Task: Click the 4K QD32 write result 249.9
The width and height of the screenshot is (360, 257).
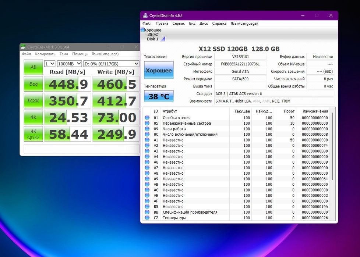Action: [x=116, y=134]
